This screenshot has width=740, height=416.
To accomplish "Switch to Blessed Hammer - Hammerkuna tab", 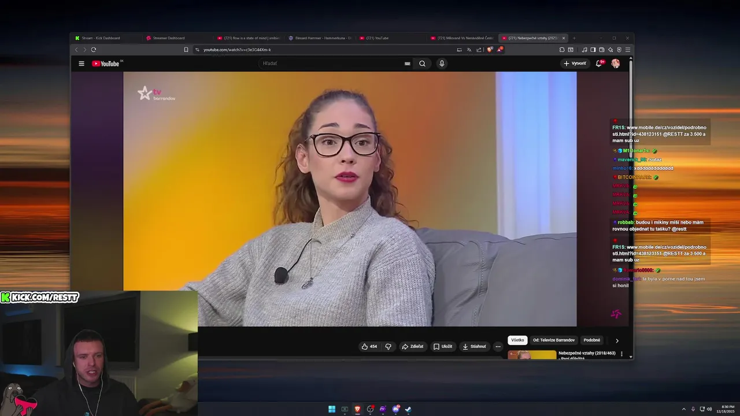I will [320, 38].
